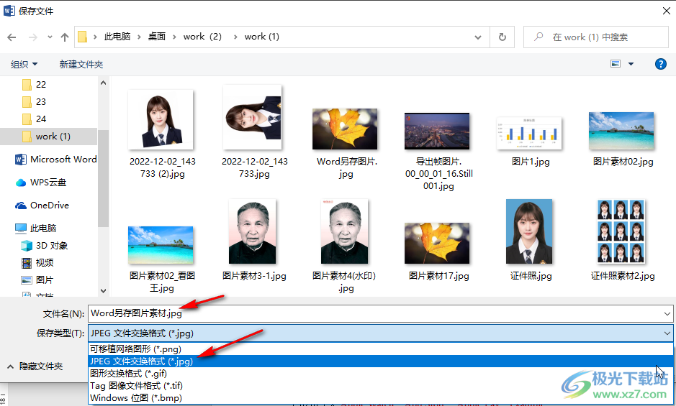Select work (1) folder in tree

coord(48,137)
